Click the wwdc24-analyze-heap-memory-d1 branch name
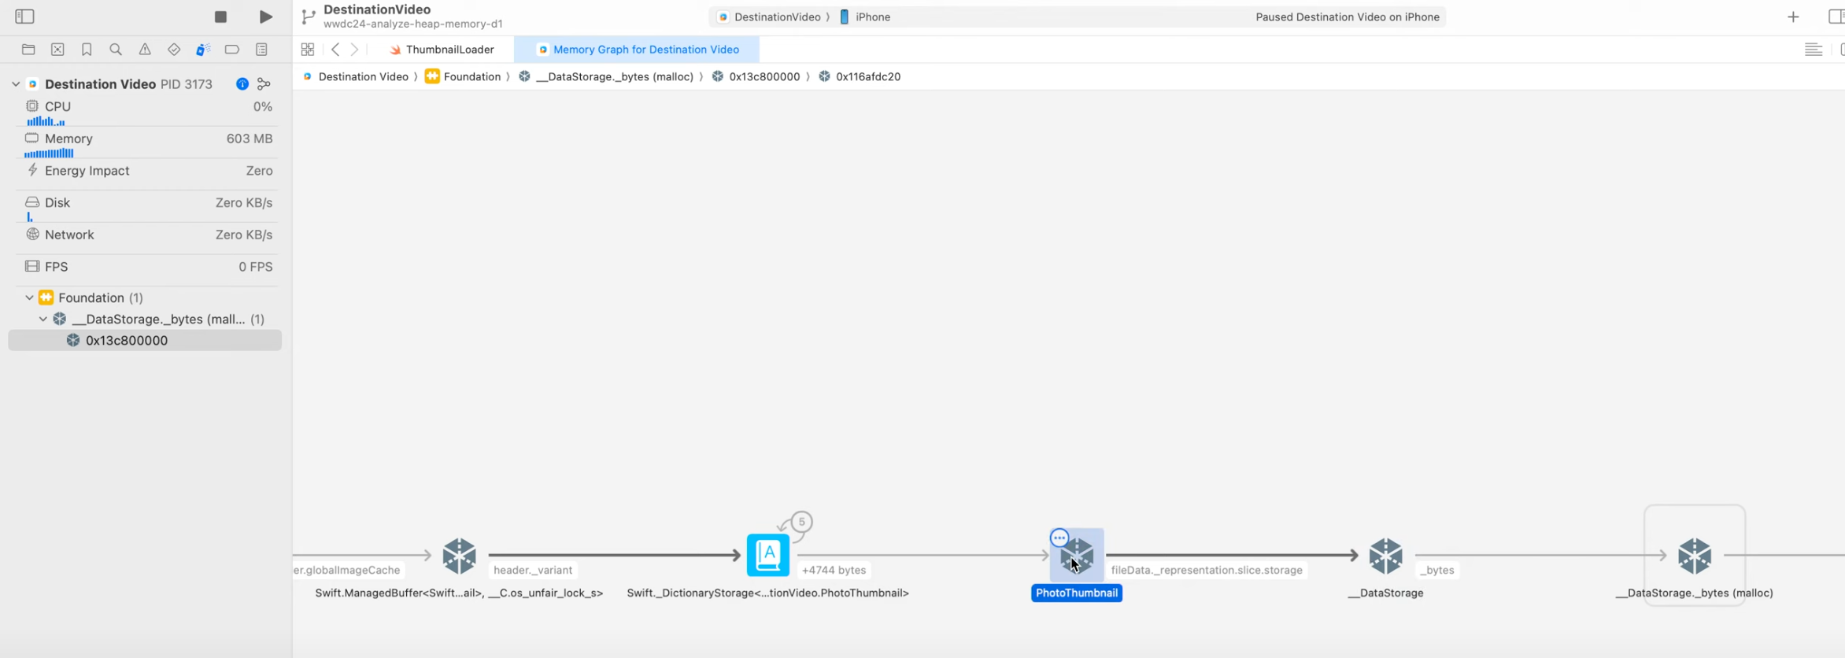The height and width of the screenshot is (658, 1845). click(413, 24)
